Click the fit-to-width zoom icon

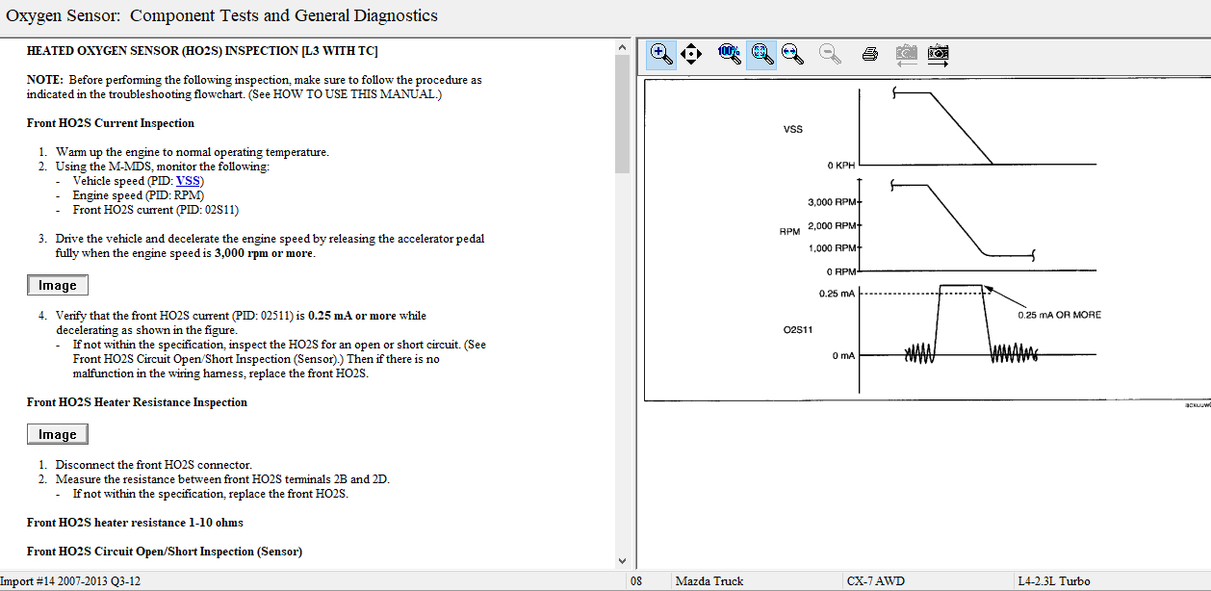pyautogui.click(x=793, y=54)
